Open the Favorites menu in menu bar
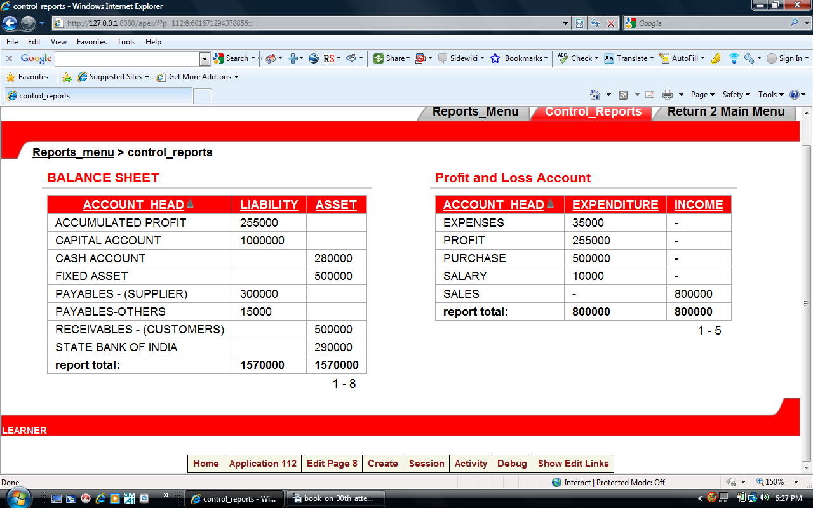 pos(91,42)
